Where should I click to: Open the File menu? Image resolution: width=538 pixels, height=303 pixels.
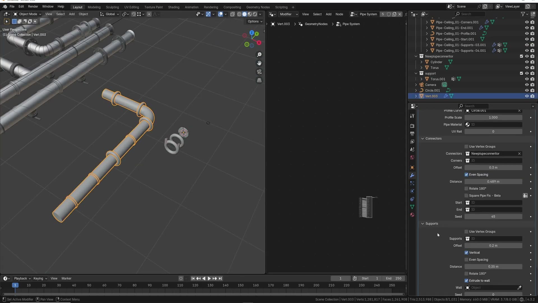point(12,6)
